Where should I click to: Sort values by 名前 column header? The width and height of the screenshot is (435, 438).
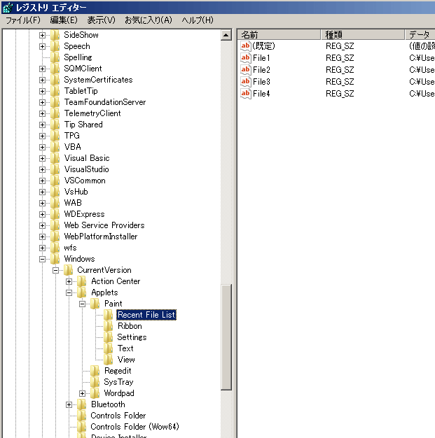[x=279, y=35]
